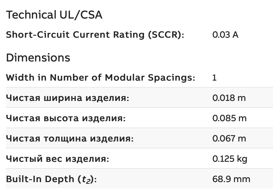Select the Чистая высота изделия label
273x196 pixels.
66,118
